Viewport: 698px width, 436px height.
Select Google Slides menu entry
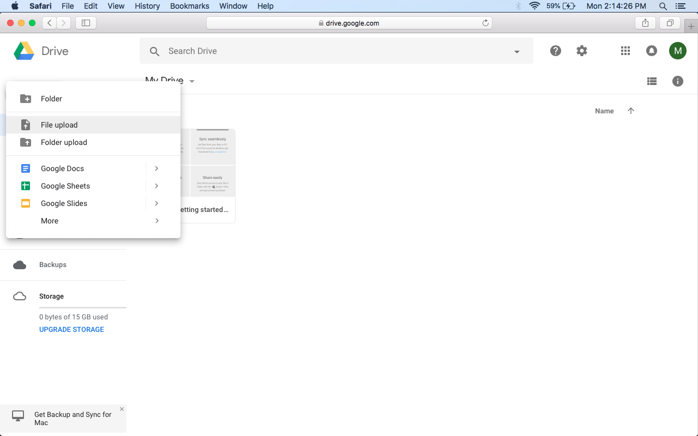[x=76, y=203]
